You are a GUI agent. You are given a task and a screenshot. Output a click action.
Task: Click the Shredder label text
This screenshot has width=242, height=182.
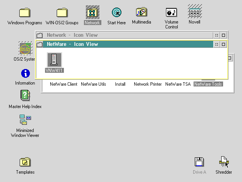point(223,172)
